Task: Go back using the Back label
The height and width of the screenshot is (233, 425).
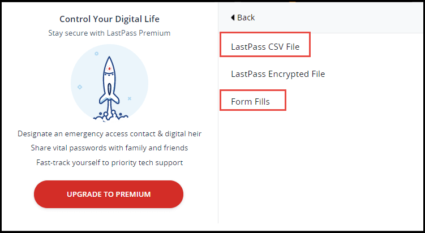Action: [246, 18]
